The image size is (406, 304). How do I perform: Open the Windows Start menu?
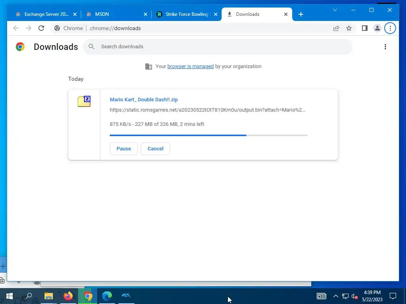[10, 296]
